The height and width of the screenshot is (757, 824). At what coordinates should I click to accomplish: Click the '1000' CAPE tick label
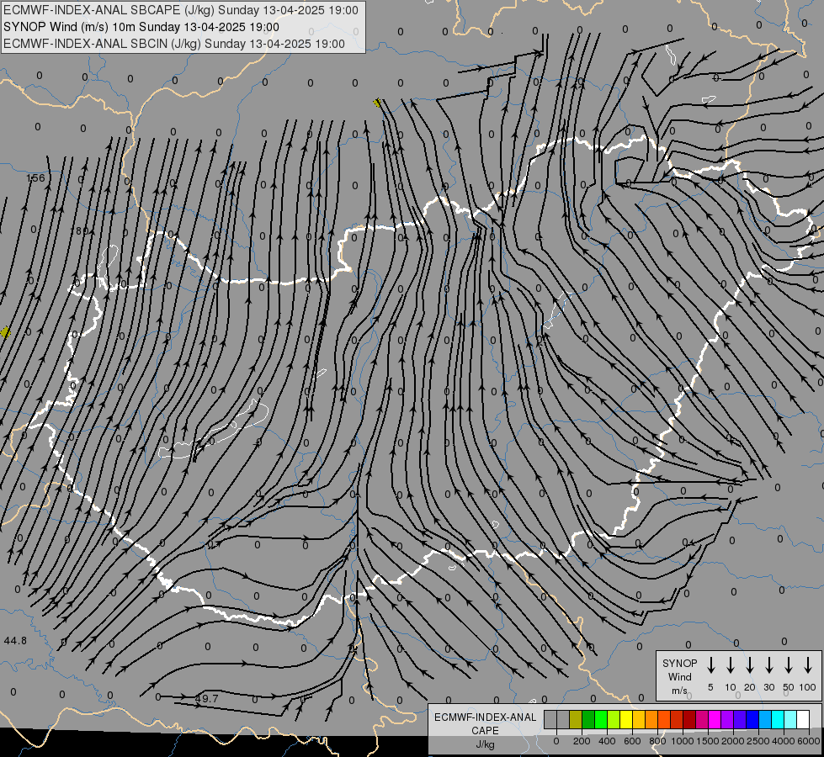683,741
